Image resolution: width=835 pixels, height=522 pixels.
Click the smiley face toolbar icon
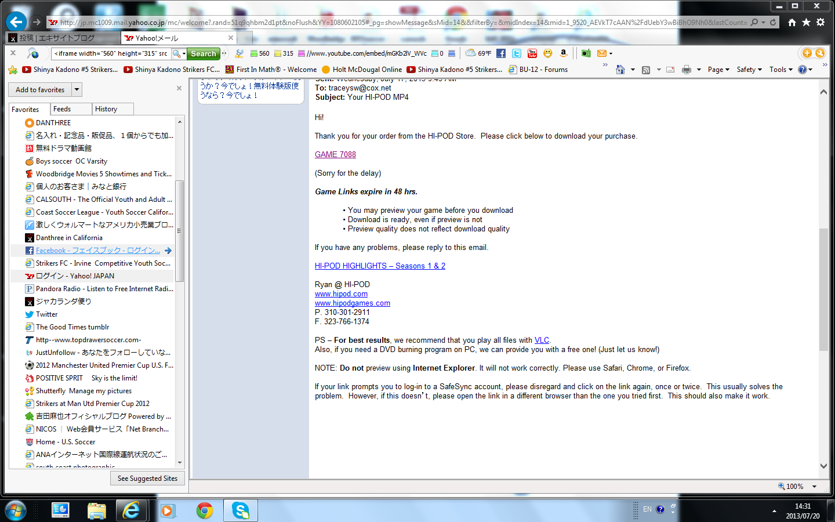(548, 53)
